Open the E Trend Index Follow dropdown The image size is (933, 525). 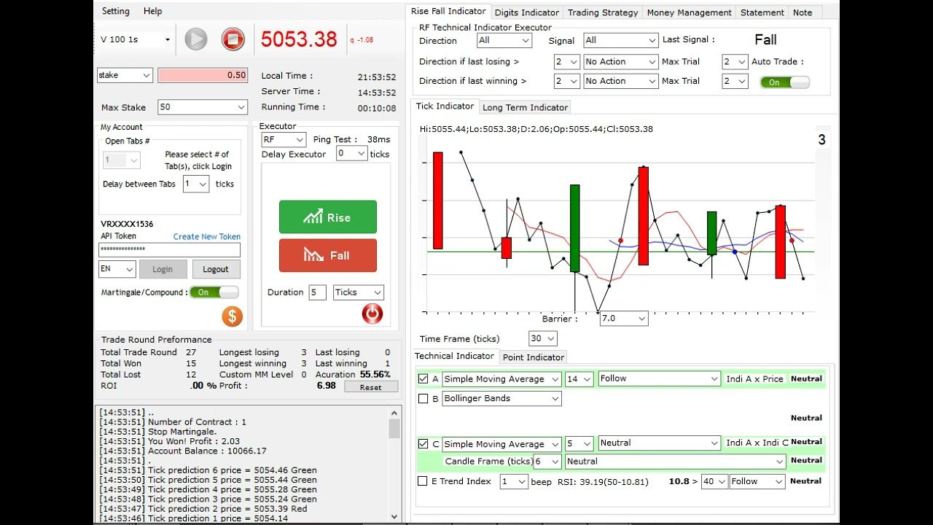coord(757,481)
